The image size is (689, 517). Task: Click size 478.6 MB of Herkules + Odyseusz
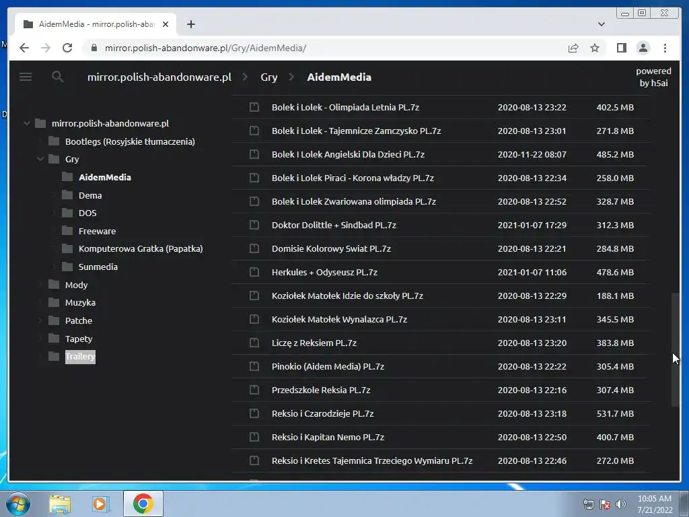pyautogui.click(x=615, y=272)
